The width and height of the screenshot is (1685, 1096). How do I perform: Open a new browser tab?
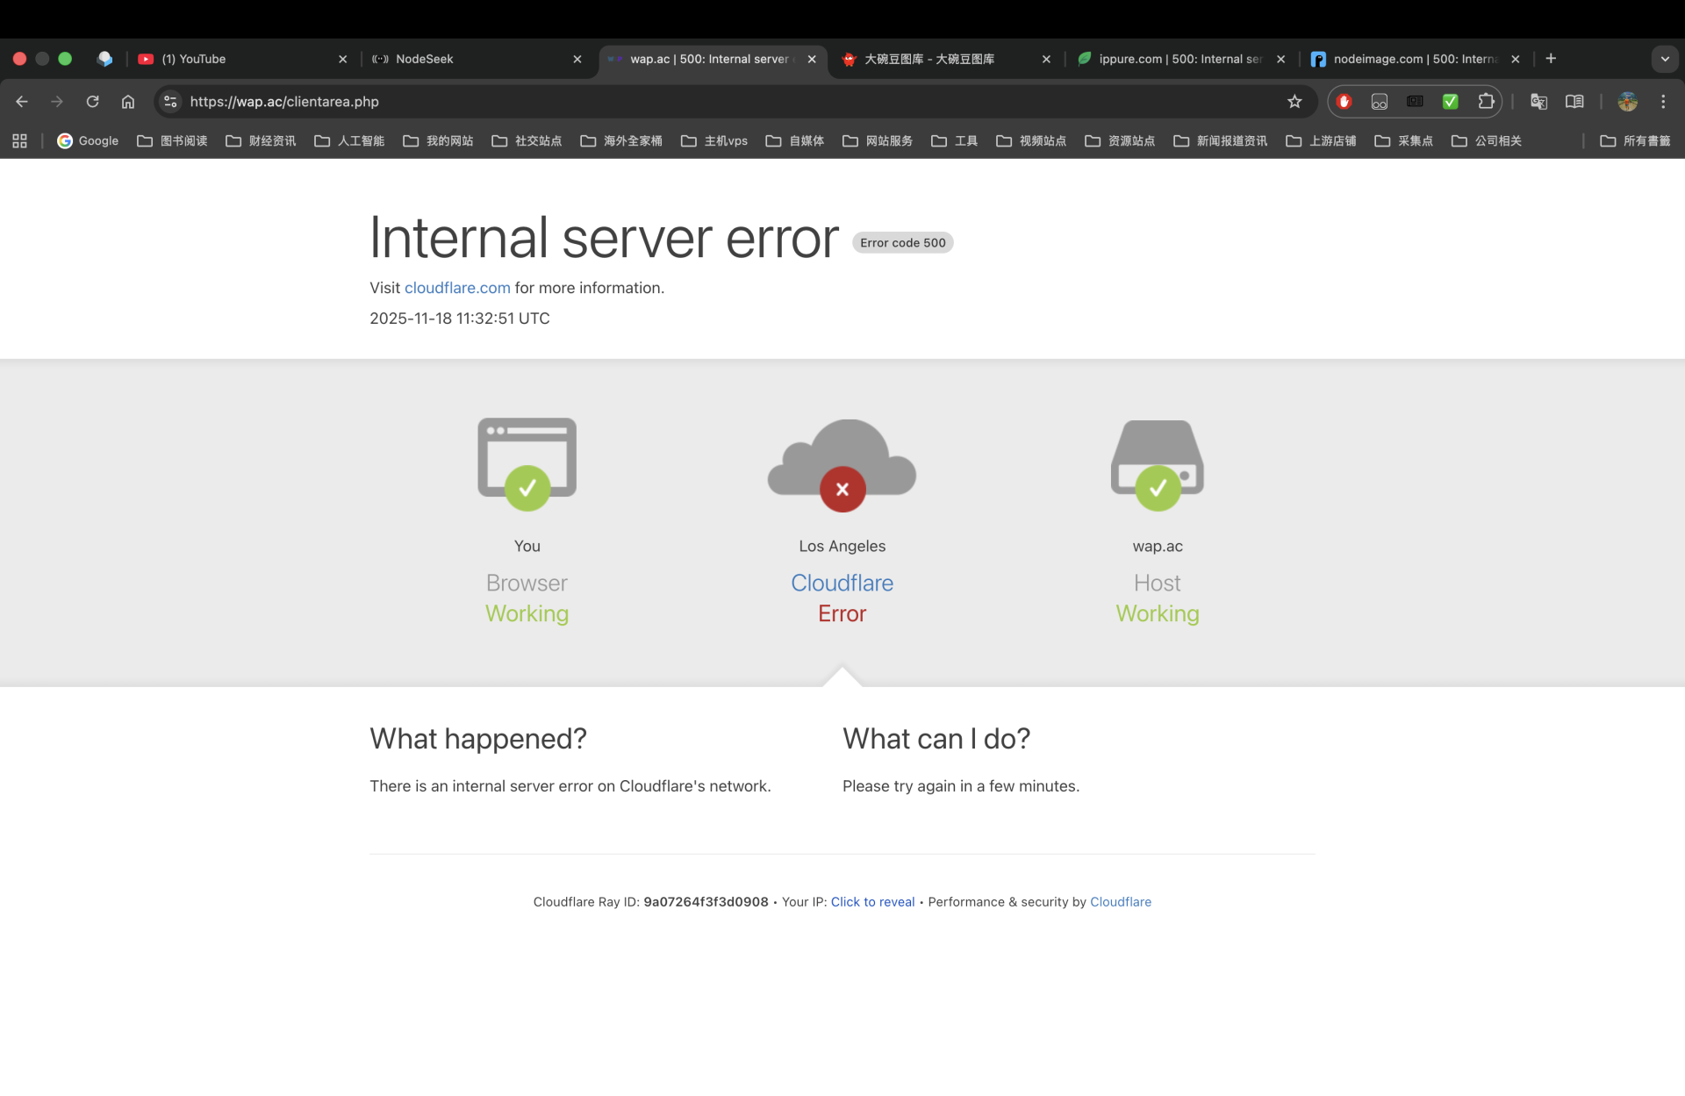1551,59
